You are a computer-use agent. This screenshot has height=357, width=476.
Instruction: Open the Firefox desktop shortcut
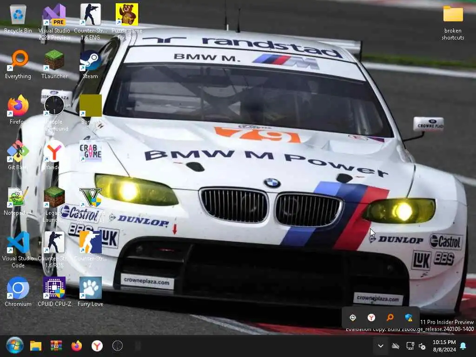[18, 110]
